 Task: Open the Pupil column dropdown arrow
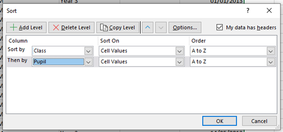88,62
